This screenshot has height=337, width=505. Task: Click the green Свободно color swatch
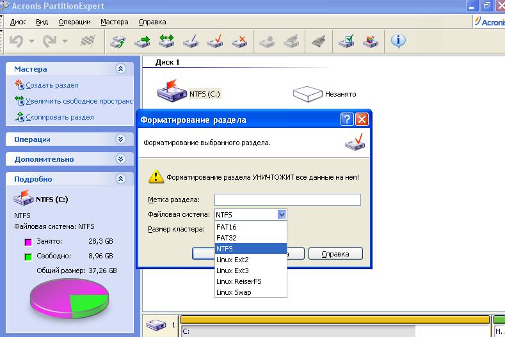click(28, 257)
